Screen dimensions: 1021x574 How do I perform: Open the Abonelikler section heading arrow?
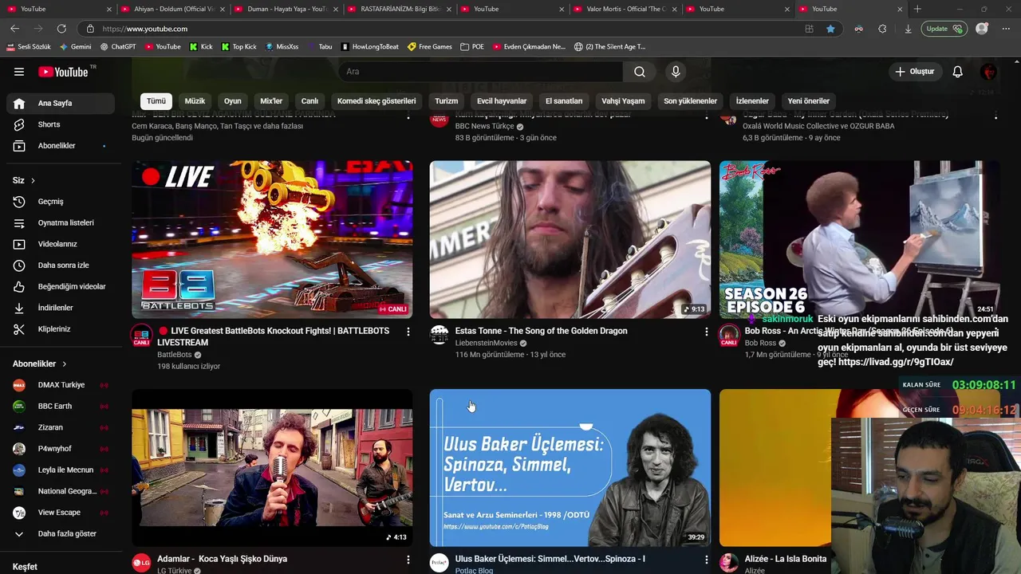coord(65,364)
